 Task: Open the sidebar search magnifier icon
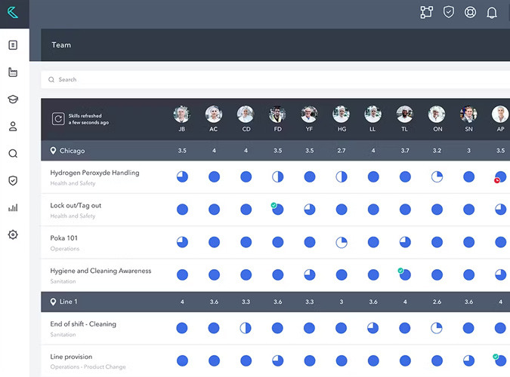[13, 154]
